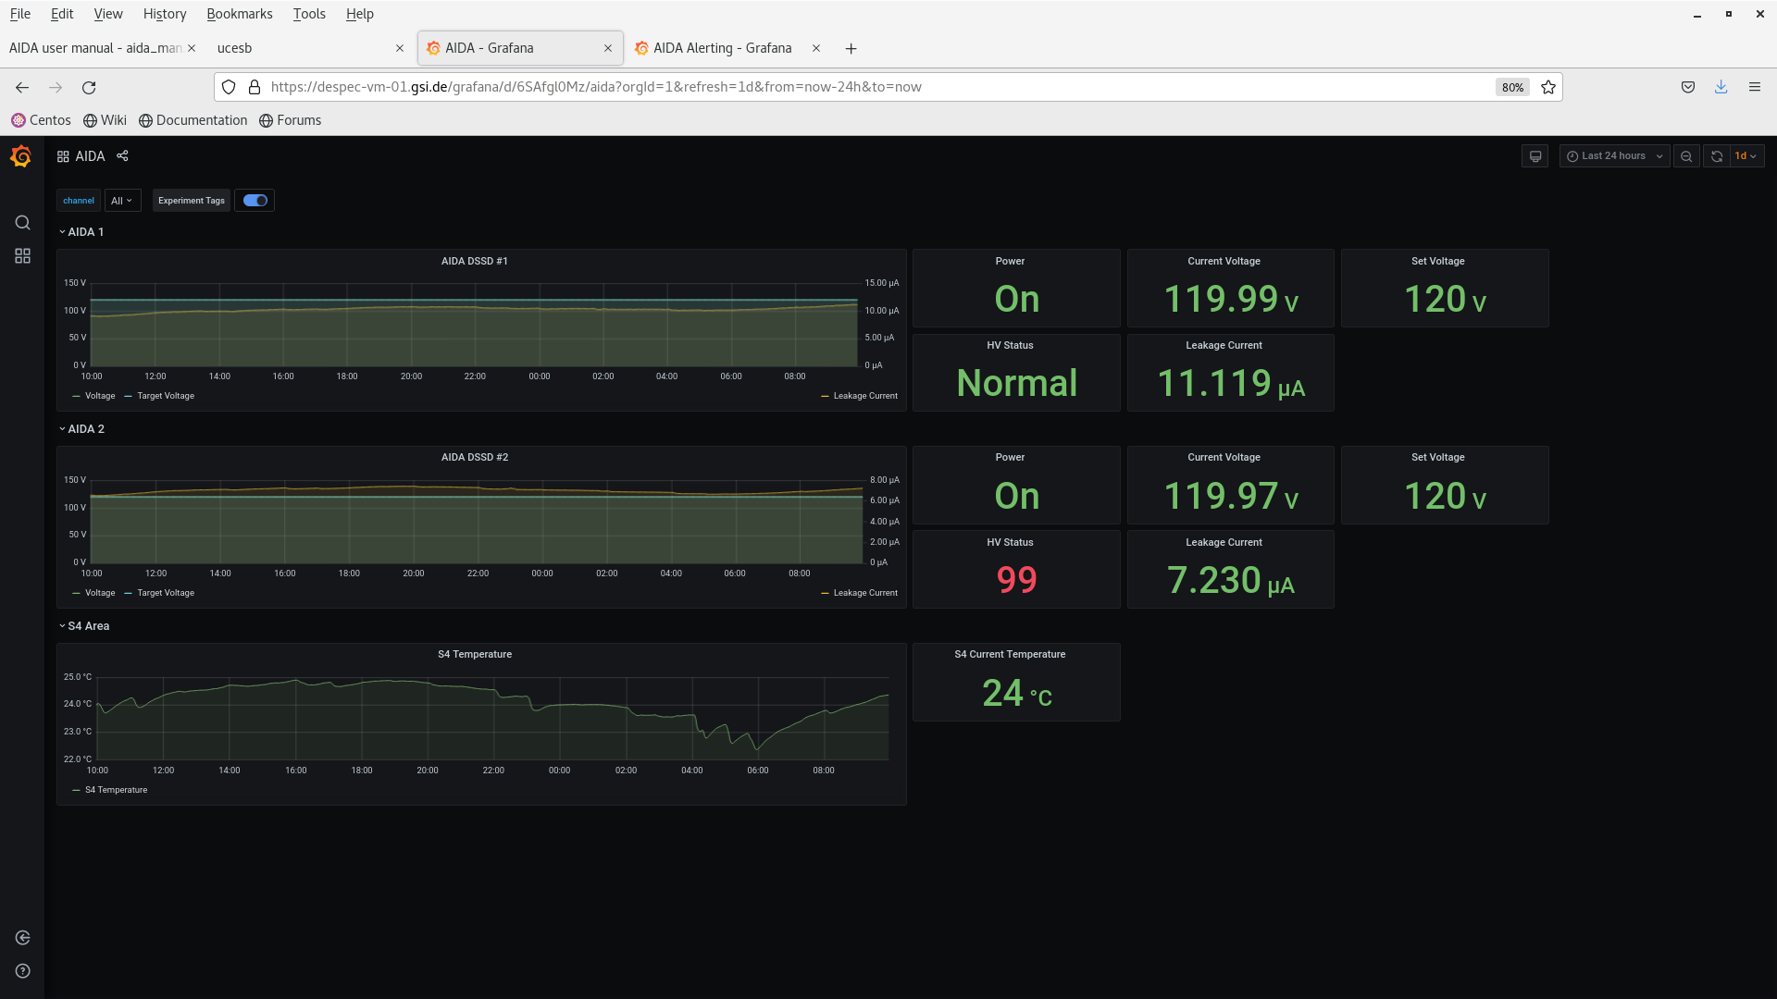The height and width of the screenshot is (999, 1777).
Task: Click the share dashboard icon next to AIDA
Action: (x=122, y=156)
